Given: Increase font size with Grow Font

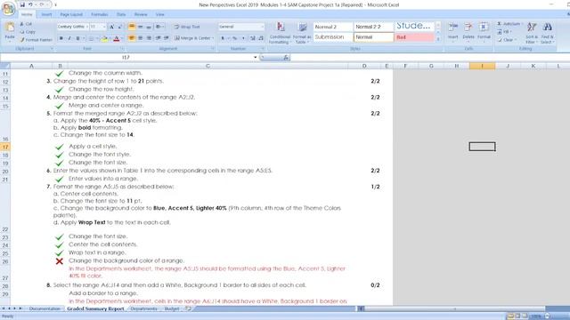Looking at the screenshot, I should tap(112, 27).
